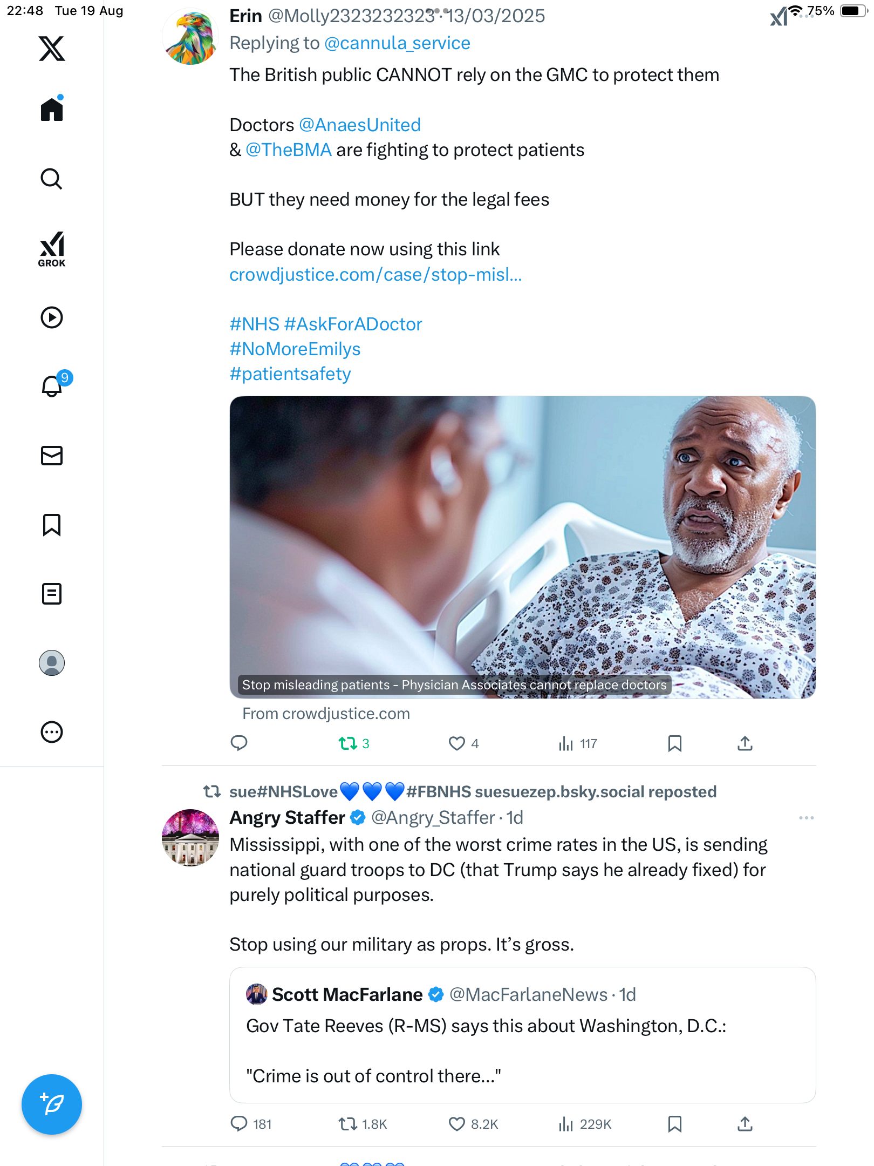Image resolution: width=874 pixels, height=1166 pixels.
Task: Open Scott MacFarlane's quoted post
Action: [x=522, y=1035]
